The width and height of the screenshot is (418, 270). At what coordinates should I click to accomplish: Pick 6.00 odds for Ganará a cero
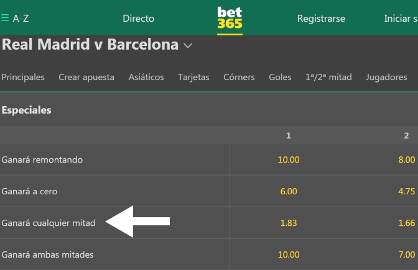pos(289,191)
